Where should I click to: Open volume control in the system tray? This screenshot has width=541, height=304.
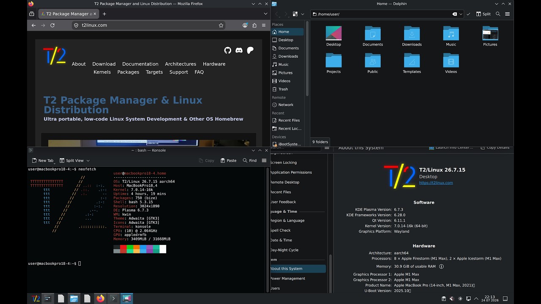click(451, 299)
